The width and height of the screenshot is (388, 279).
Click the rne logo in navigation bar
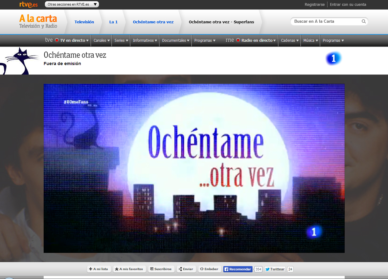point(230,40)
